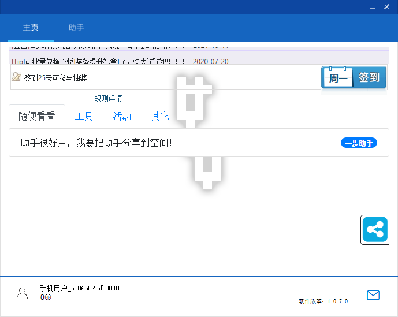Open the mail message icon
Viewport: 398px width, 317px height.
(373, 295)
